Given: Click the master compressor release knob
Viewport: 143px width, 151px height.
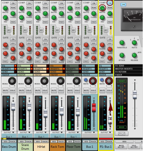Looking at the screenshot, I should [134, 55].
